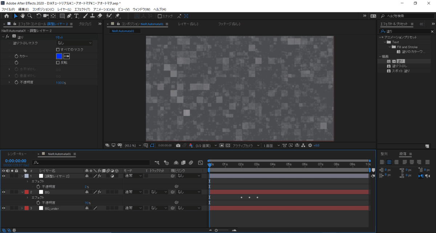Toggle the stopwatch for 不透明度 in effect controls
The height and width of the screenshot is (233, 436).
point(16,82)
